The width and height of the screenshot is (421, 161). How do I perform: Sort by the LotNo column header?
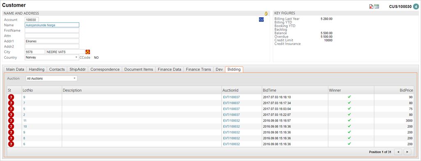(x=42, y=90)
